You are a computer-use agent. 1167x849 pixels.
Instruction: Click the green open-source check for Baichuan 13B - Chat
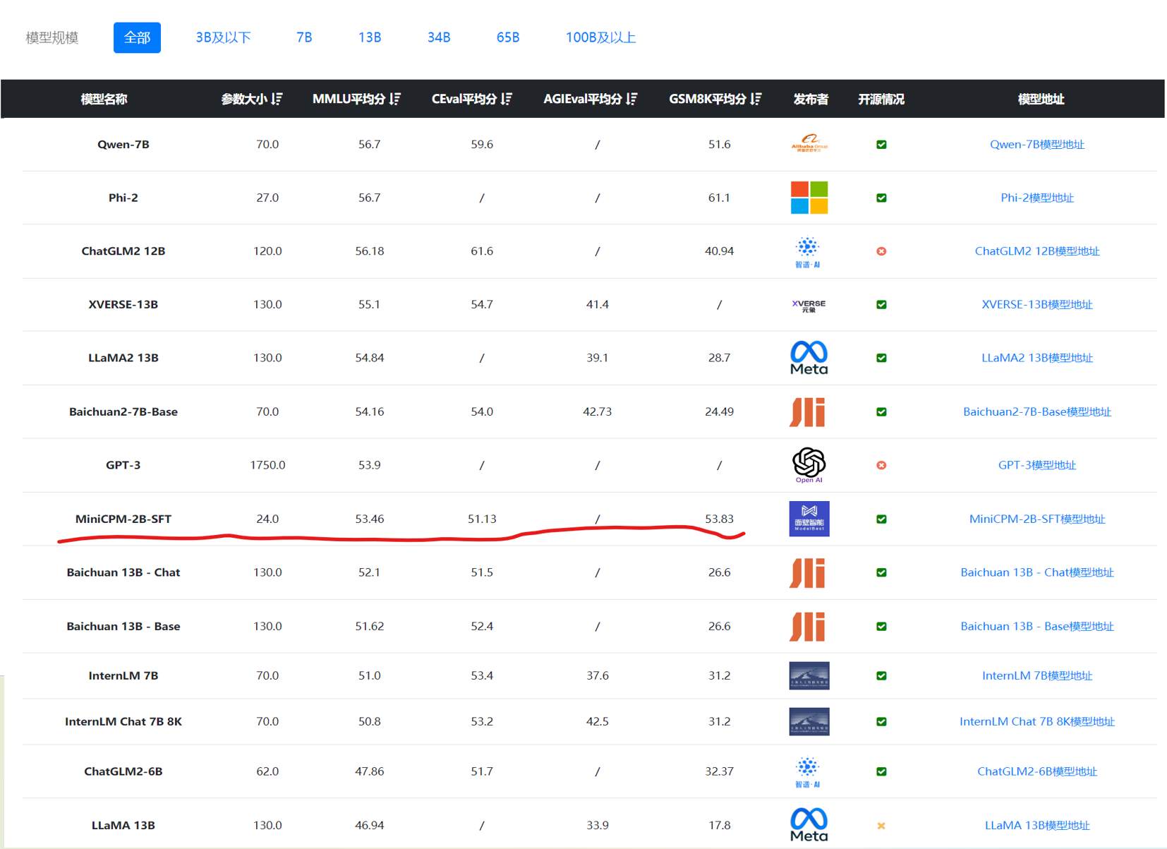[x=881, y=572]
